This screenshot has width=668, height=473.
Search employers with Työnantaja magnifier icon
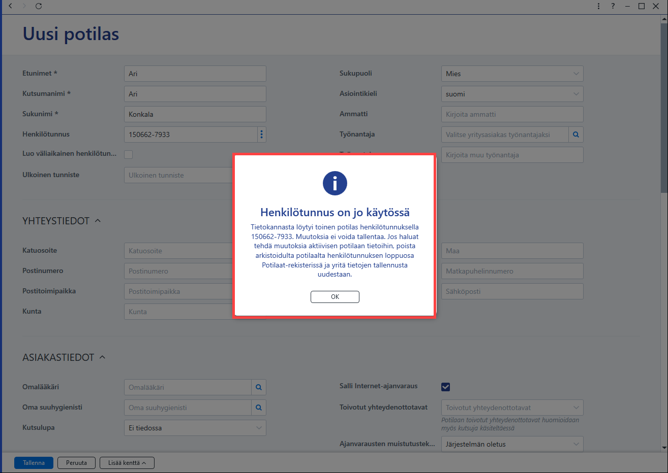(576, 134)
